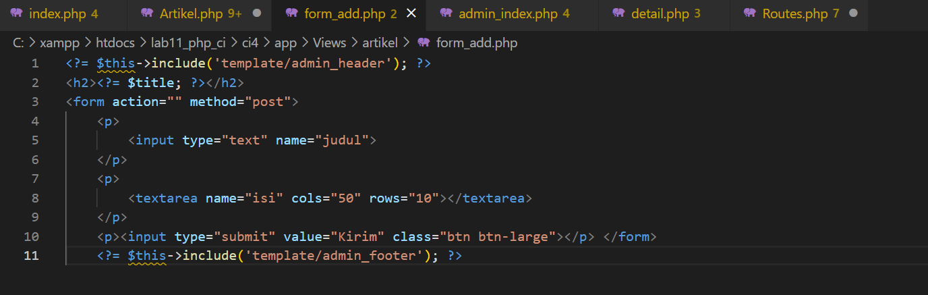
Task: Open the htdocs breadcrumb segment
Action: (x=115, y=43)
